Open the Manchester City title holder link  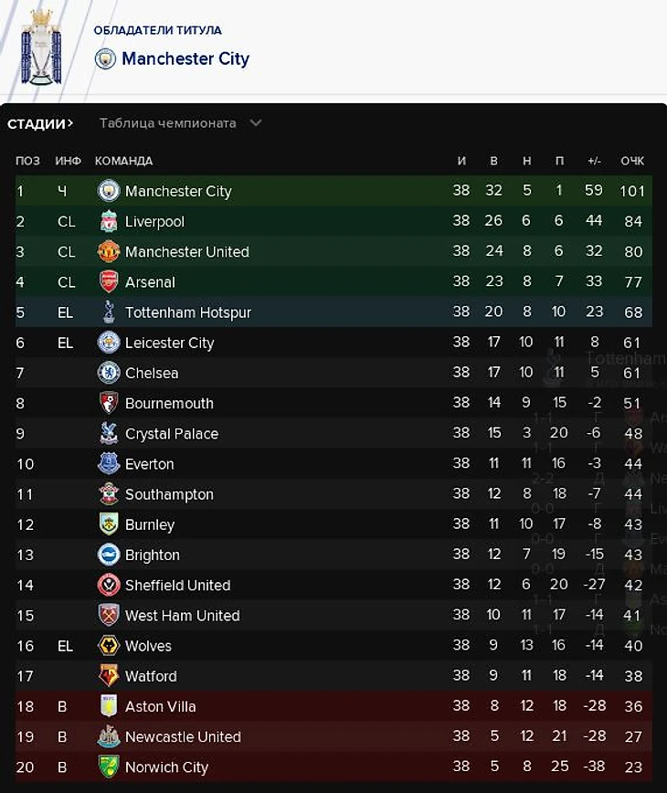click(185, 58)
